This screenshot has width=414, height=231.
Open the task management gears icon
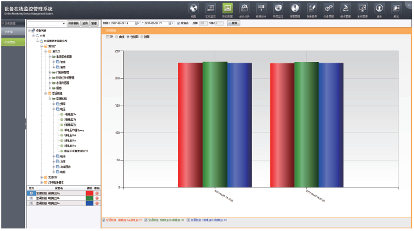pyautogui.click(x=329, y=8)
